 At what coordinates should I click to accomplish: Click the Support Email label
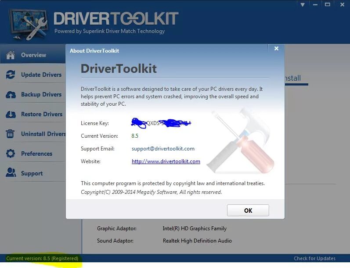(97, 149)
